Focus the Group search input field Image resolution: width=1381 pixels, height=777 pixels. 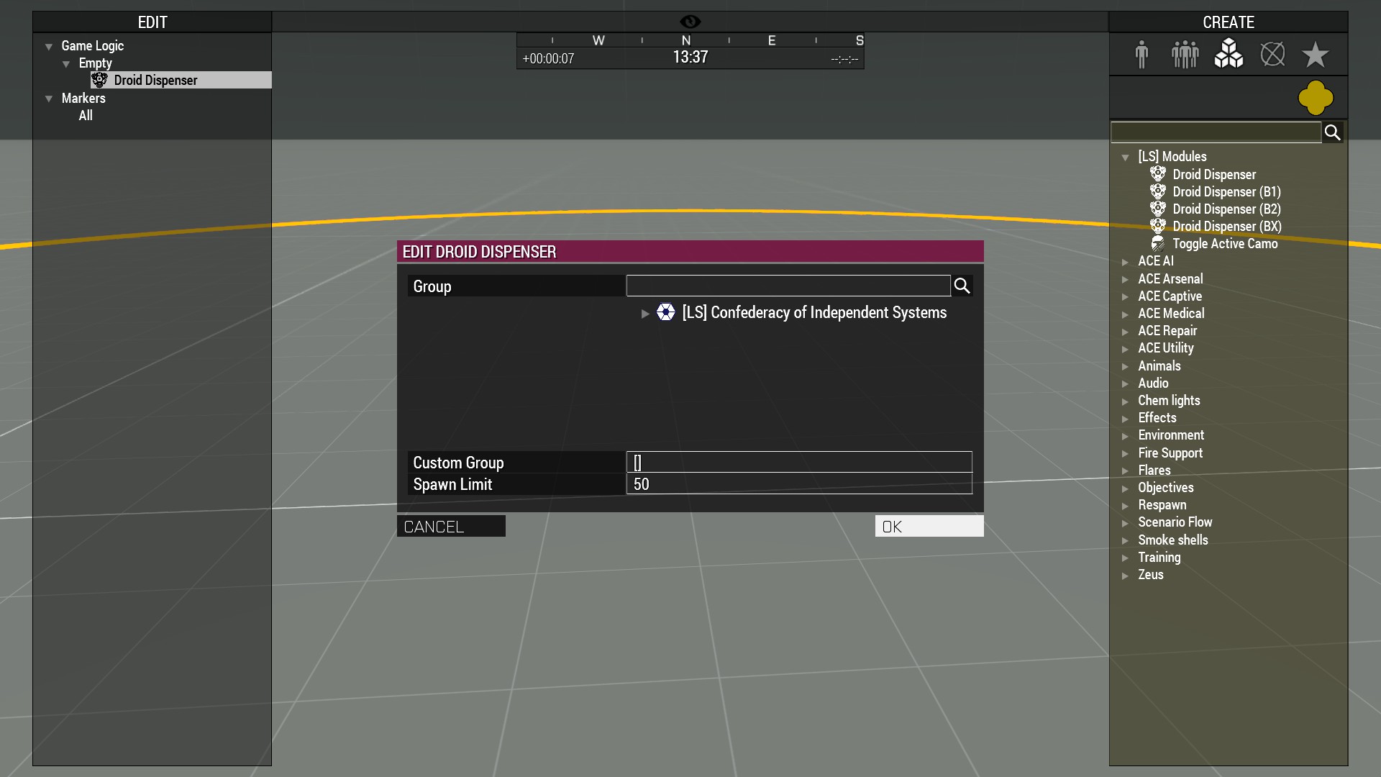788,286
